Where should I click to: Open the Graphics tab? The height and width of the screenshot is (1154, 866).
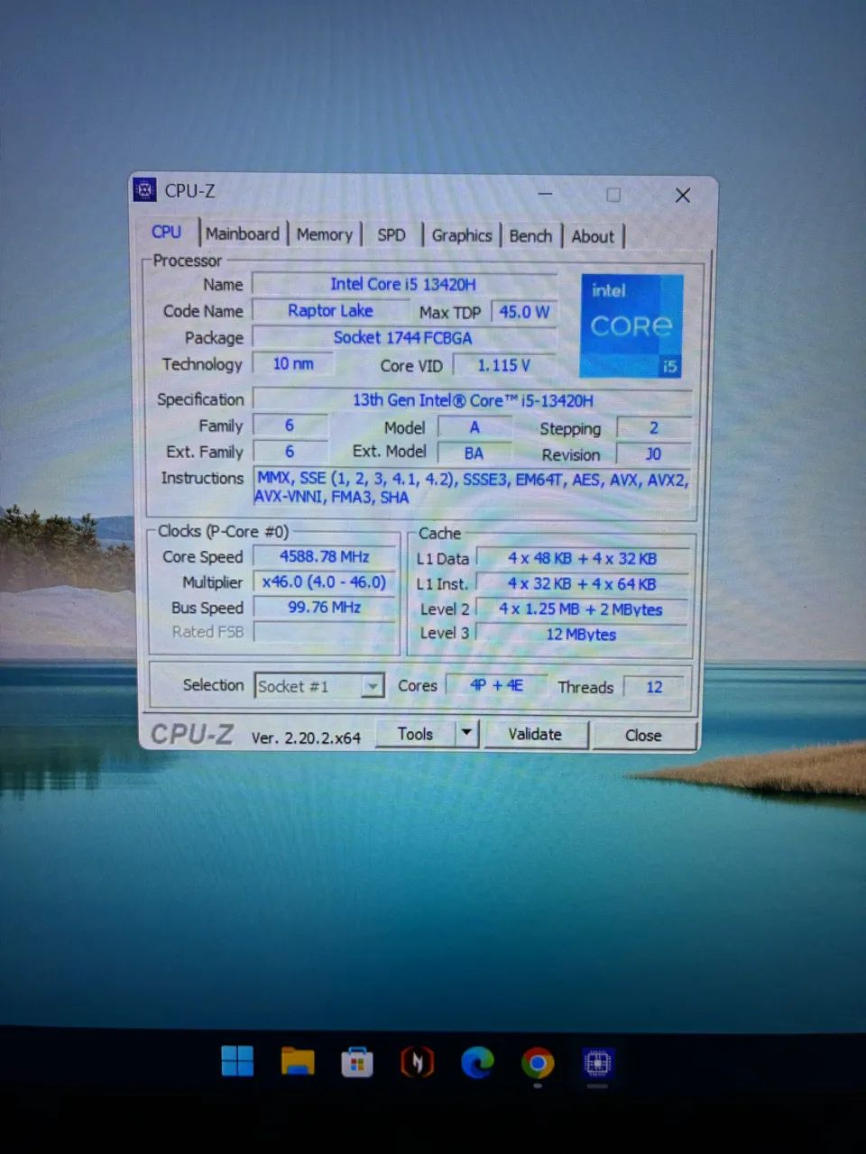pos(461,236)
